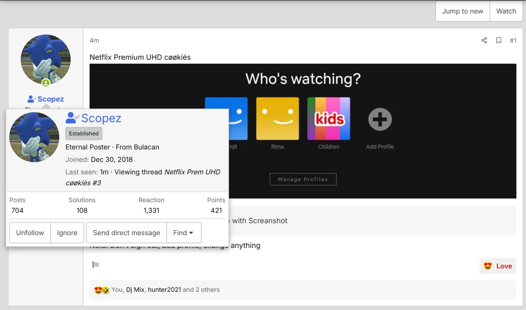Send direct message to Scopez
Viewport: 526px width, 310px height.
coord(127,233)
